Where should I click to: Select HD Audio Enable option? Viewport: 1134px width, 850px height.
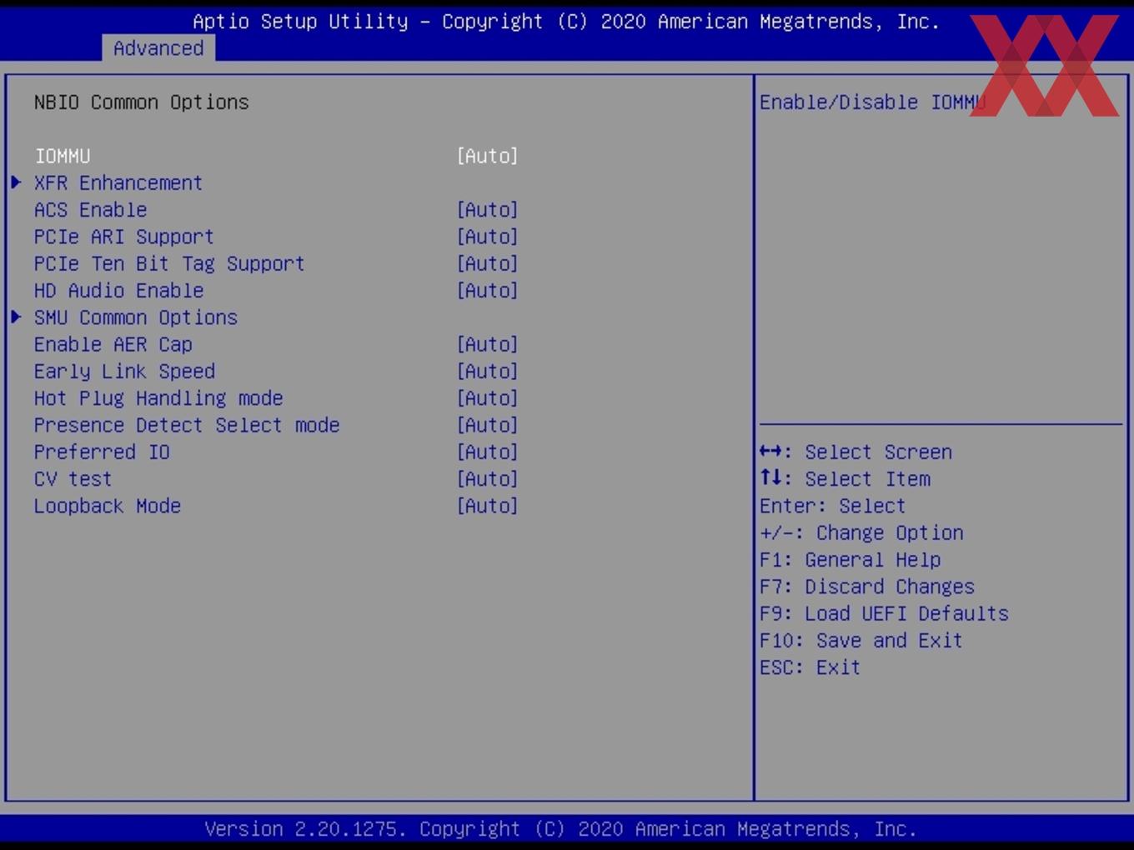[119, 291]
